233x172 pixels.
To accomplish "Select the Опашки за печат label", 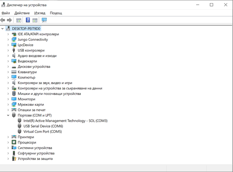I will (31, 110).
